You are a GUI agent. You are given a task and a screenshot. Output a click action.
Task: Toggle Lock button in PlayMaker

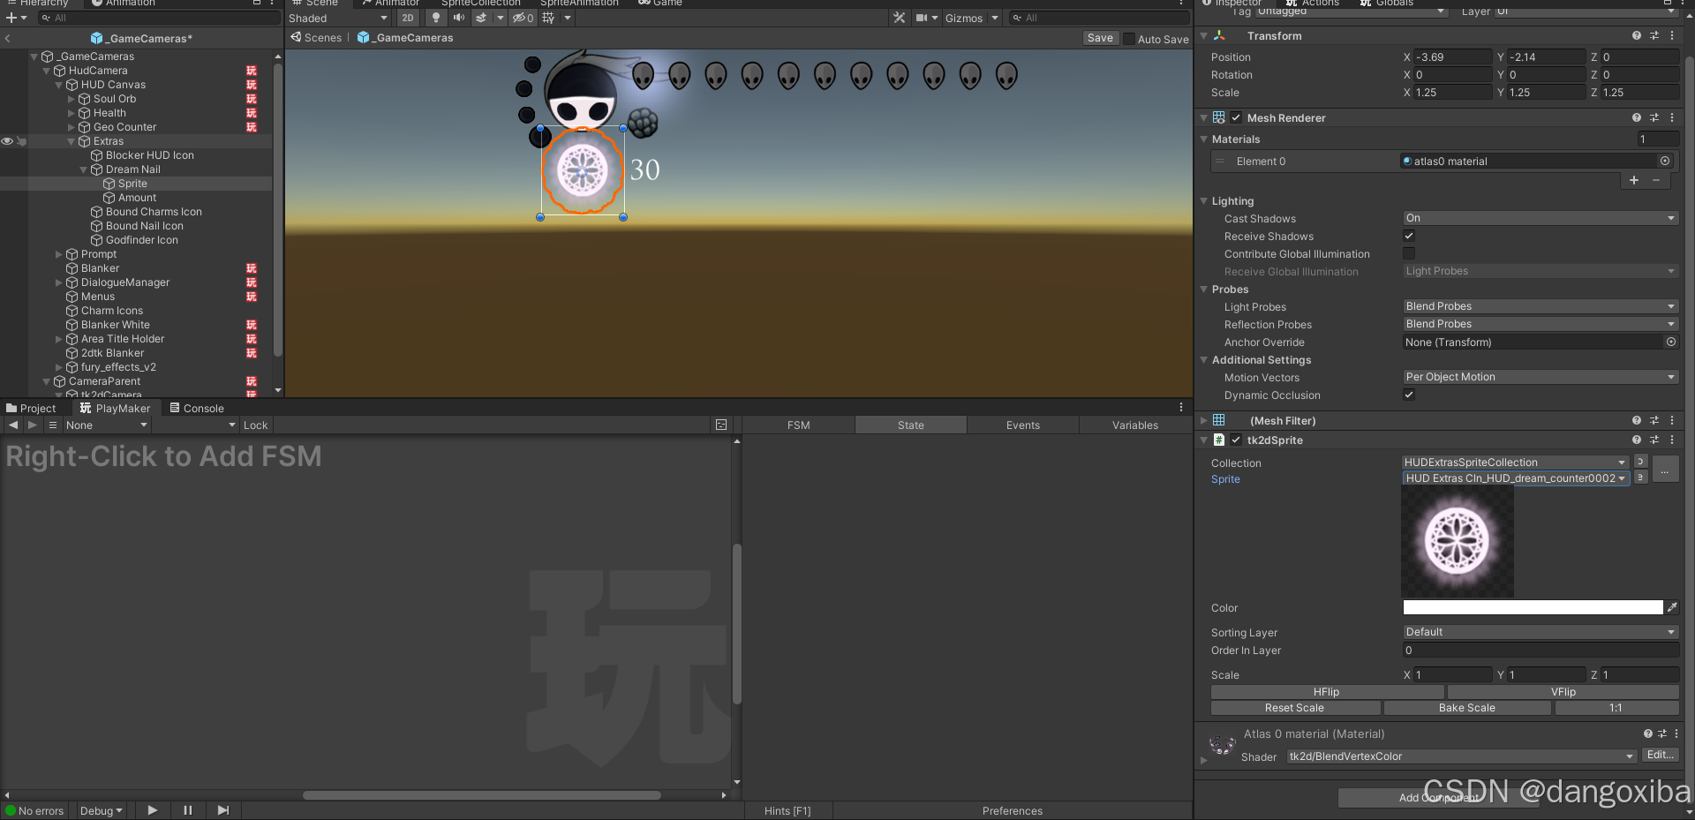click(255, 425)
